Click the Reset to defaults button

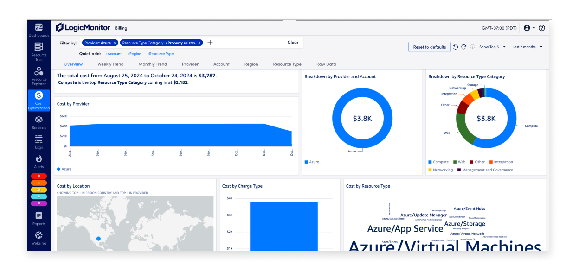(429, 47)
